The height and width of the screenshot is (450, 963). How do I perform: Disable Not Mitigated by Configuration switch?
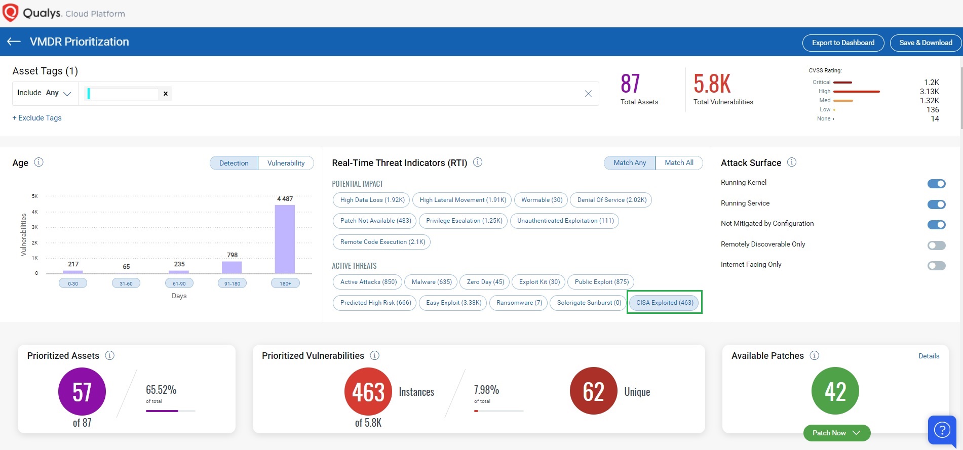tap(937, 224)
